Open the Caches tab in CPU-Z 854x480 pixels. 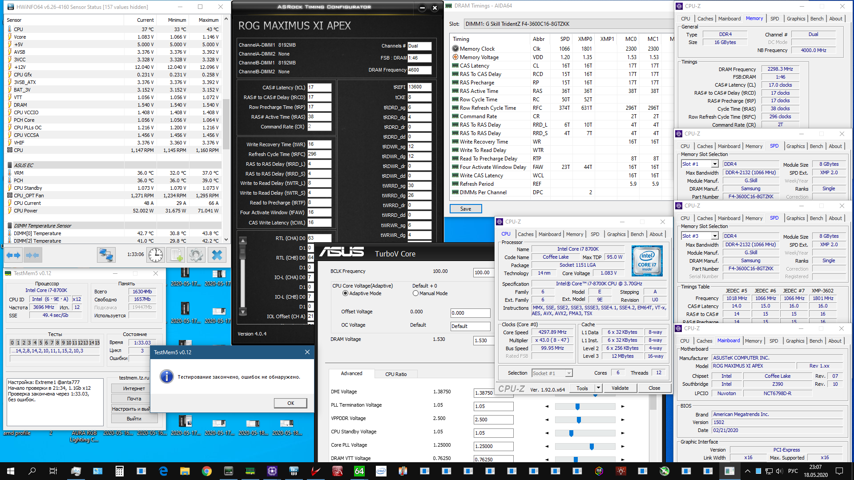[x=525, y=234]
